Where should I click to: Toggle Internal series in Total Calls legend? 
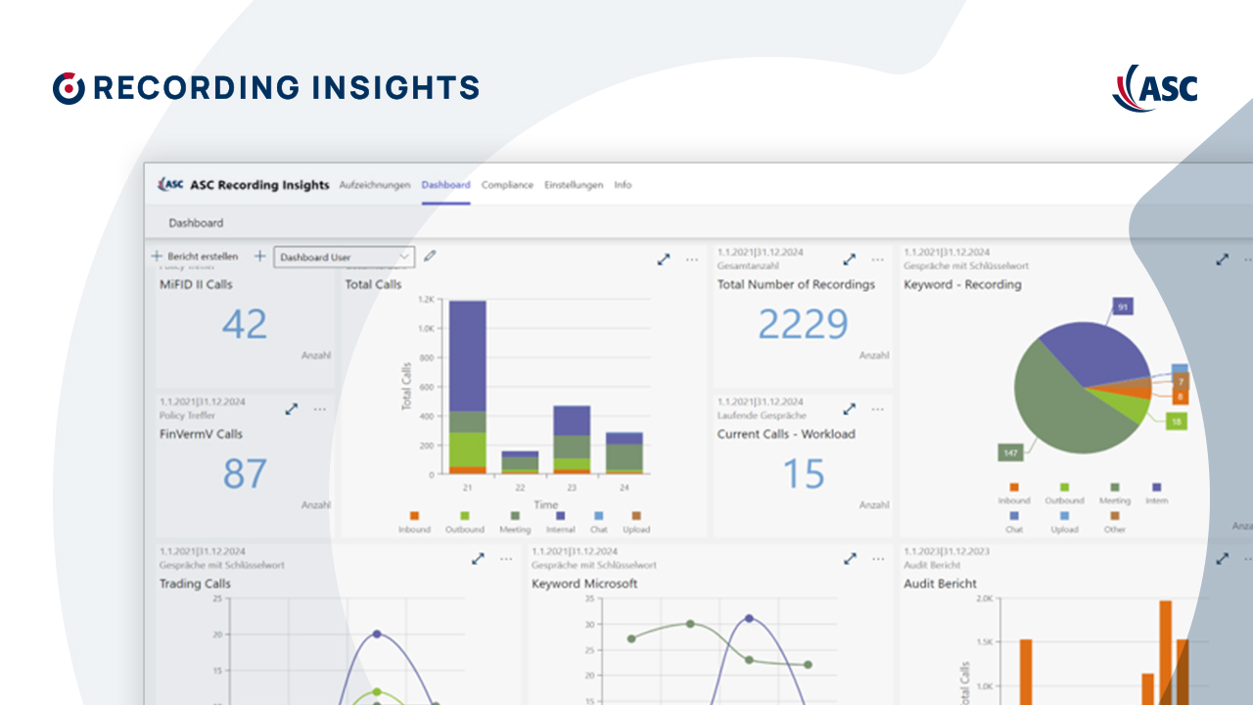[560, 522]
